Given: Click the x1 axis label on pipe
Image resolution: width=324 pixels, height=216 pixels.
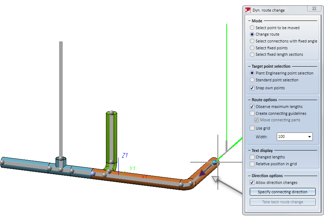Looking at the screenshot, I should tap(145, 177).
